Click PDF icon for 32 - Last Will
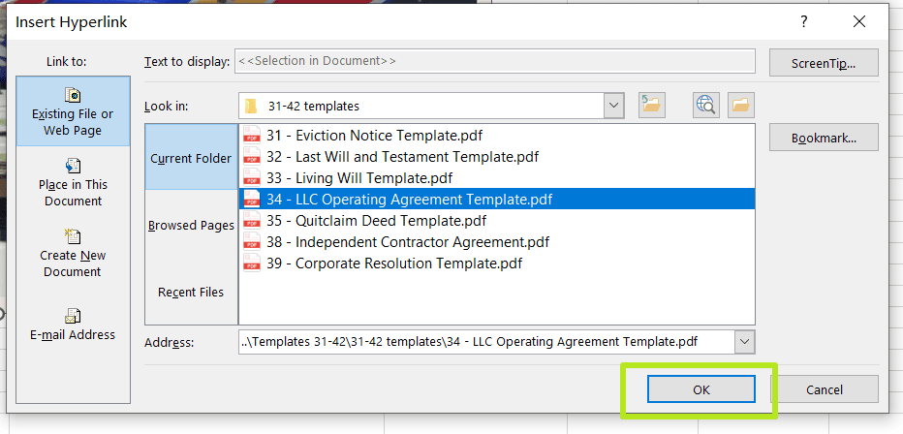 (x=252, y=157)
